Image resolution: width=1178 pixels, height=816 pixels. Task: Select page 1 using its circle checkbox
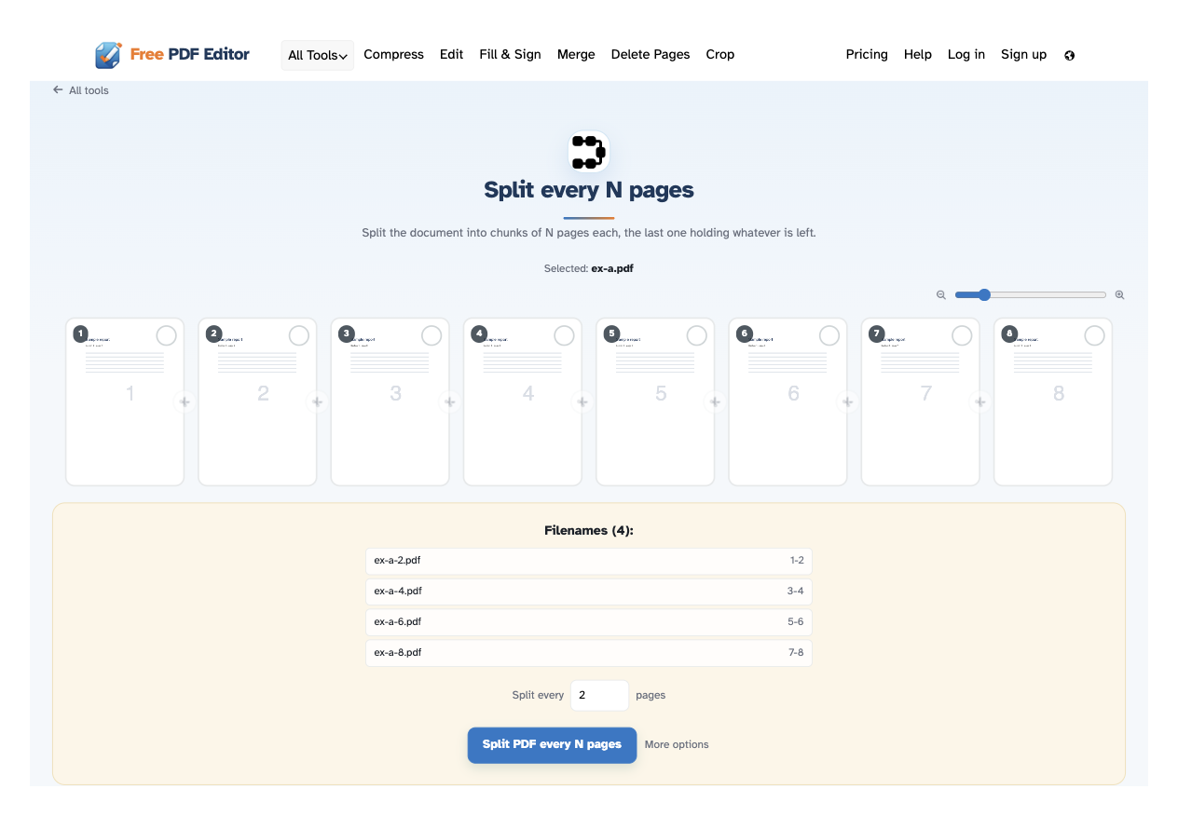coord(166,335)
